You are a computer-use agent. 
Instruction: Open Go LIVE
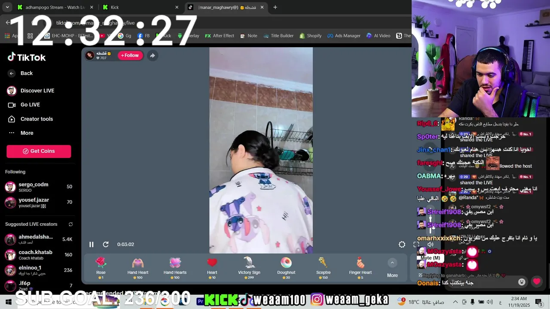pyautogui.click(x=24, y=105)
